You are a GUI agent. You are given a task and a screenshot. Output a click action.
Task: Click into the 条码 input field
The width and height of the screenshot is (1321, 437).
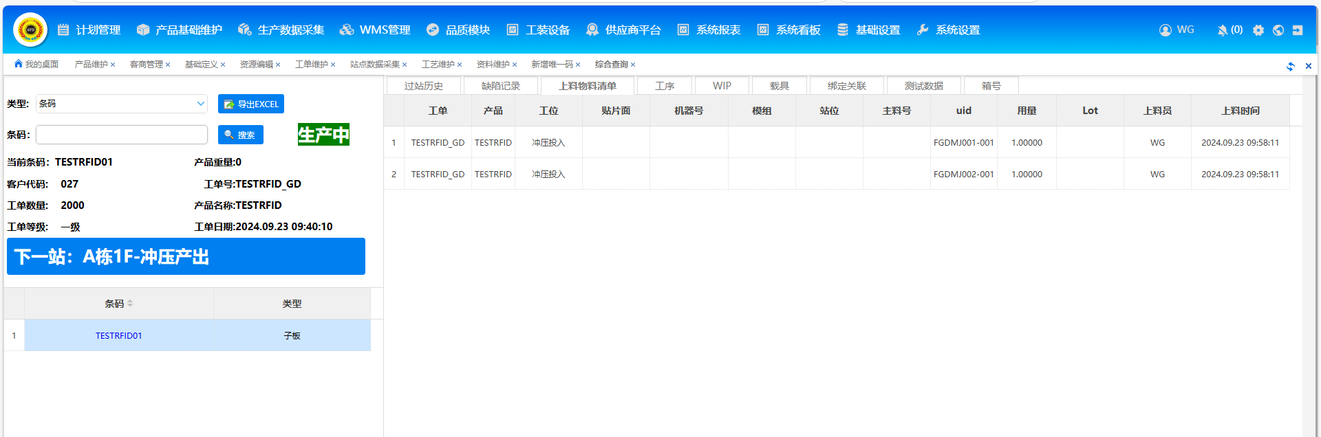[x=122, y=135]
